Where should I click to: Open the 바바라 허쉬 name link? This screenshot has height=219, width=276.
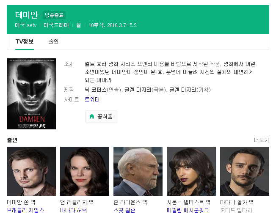click(x=73, y=210)
